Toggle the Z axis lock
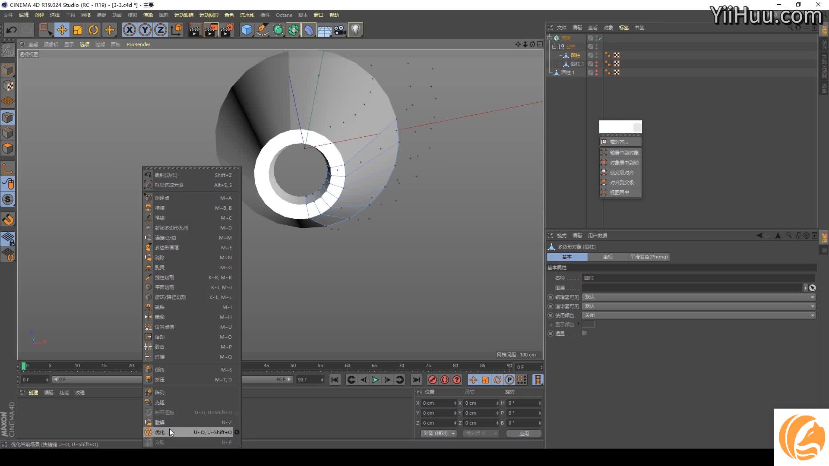Screen dimensions: 829x466 161,30
